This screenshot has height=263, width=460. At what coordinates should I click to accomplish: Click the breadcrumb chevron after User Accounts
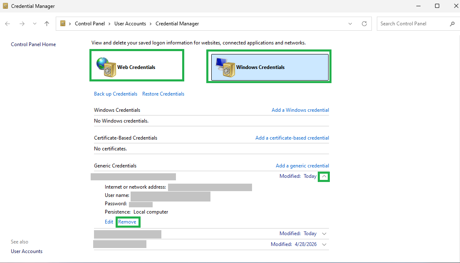pos(151,24)
